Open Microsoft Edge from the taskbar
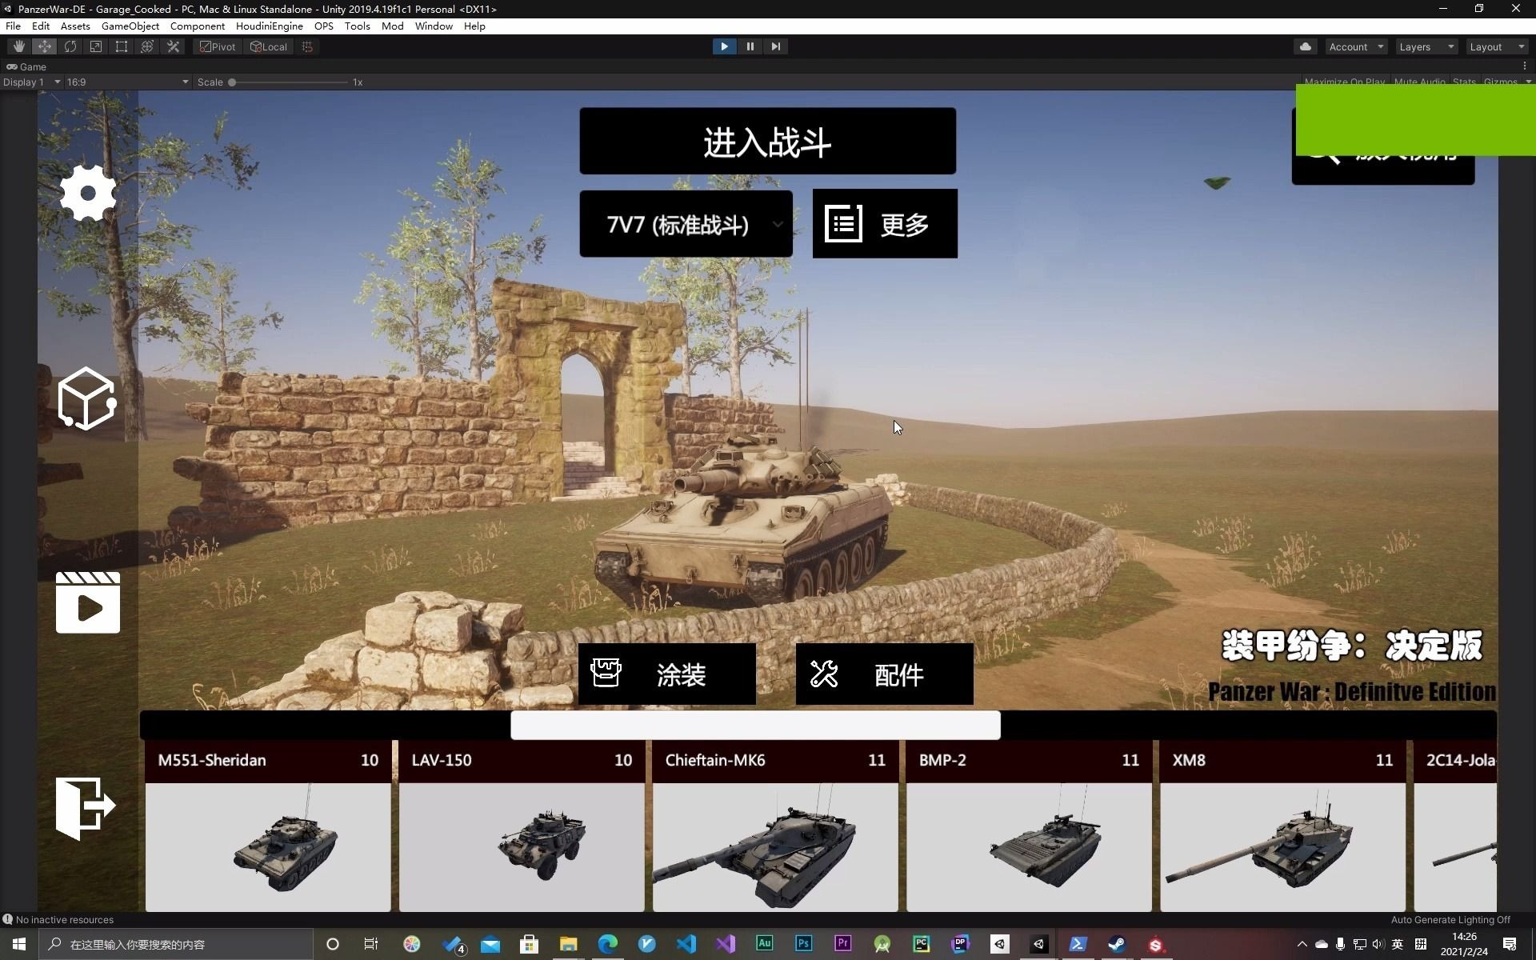This screenshot has width=1536, height=960. [608, 944]
